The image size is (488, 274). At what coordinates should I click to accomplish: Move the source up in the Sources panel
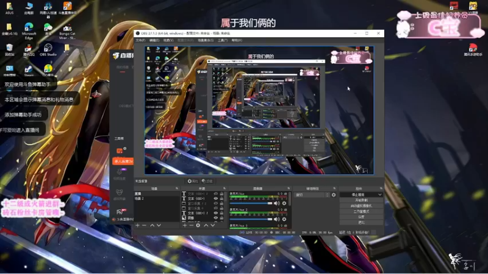[206, 225]
